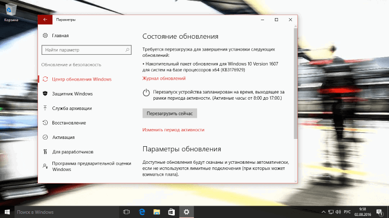Viewport: 389px width, 218px height.
Task: Open Корзина on the desktop
Action: point(11,12)
